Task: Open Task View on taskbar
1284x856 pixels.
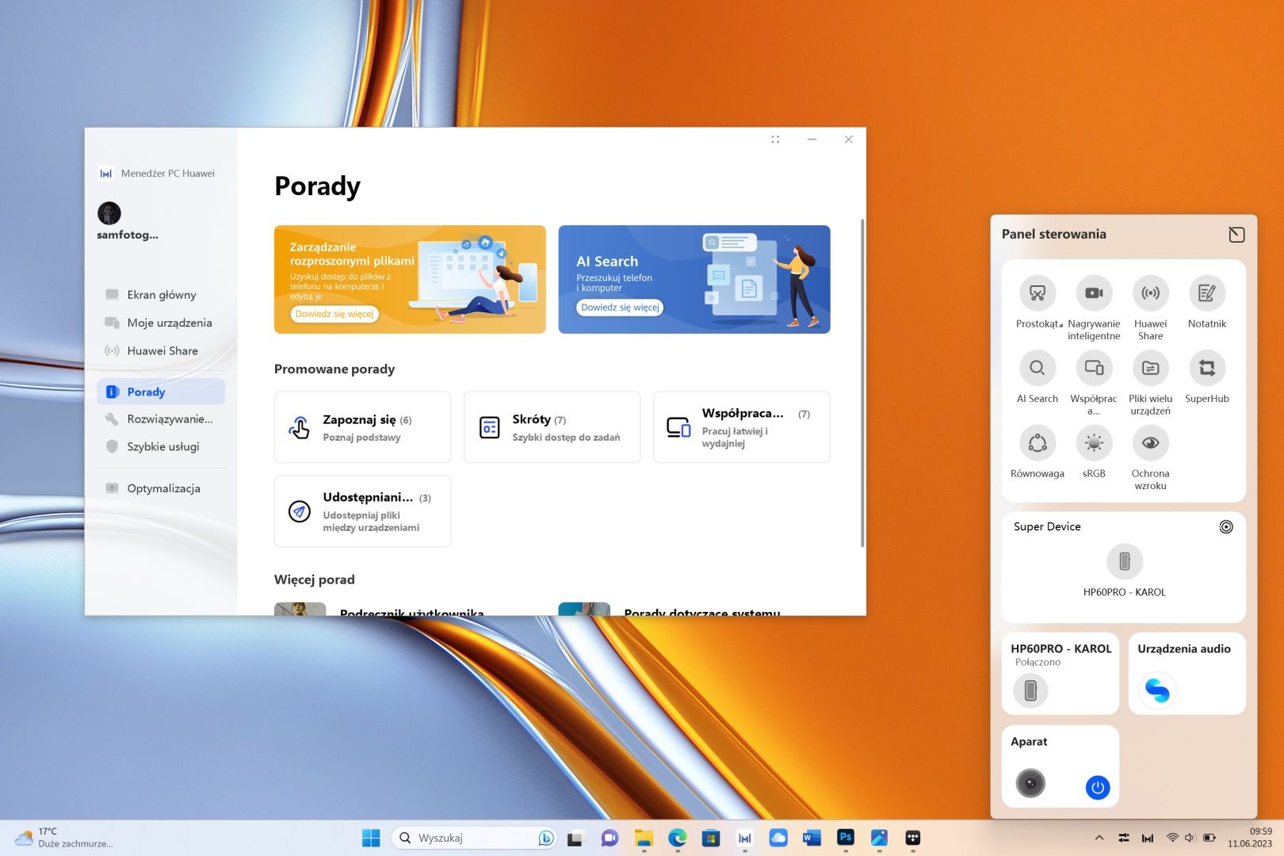Action: pos(575,838)
